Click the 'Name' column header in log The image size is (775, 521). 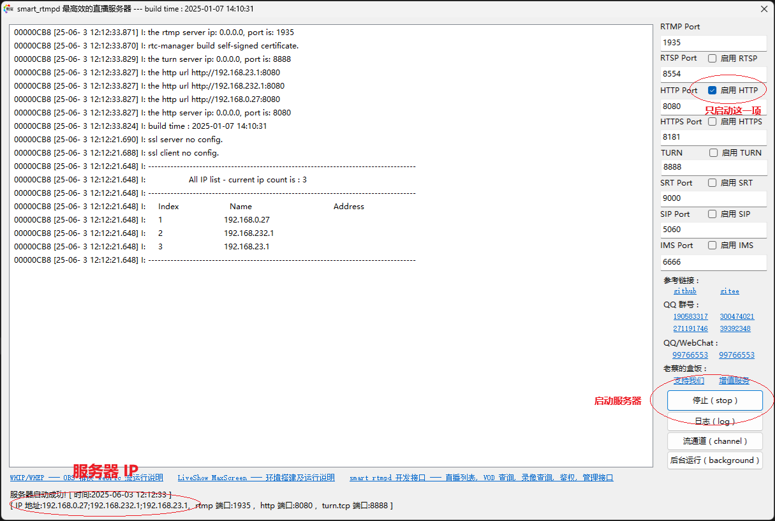[x=241, y=207]
